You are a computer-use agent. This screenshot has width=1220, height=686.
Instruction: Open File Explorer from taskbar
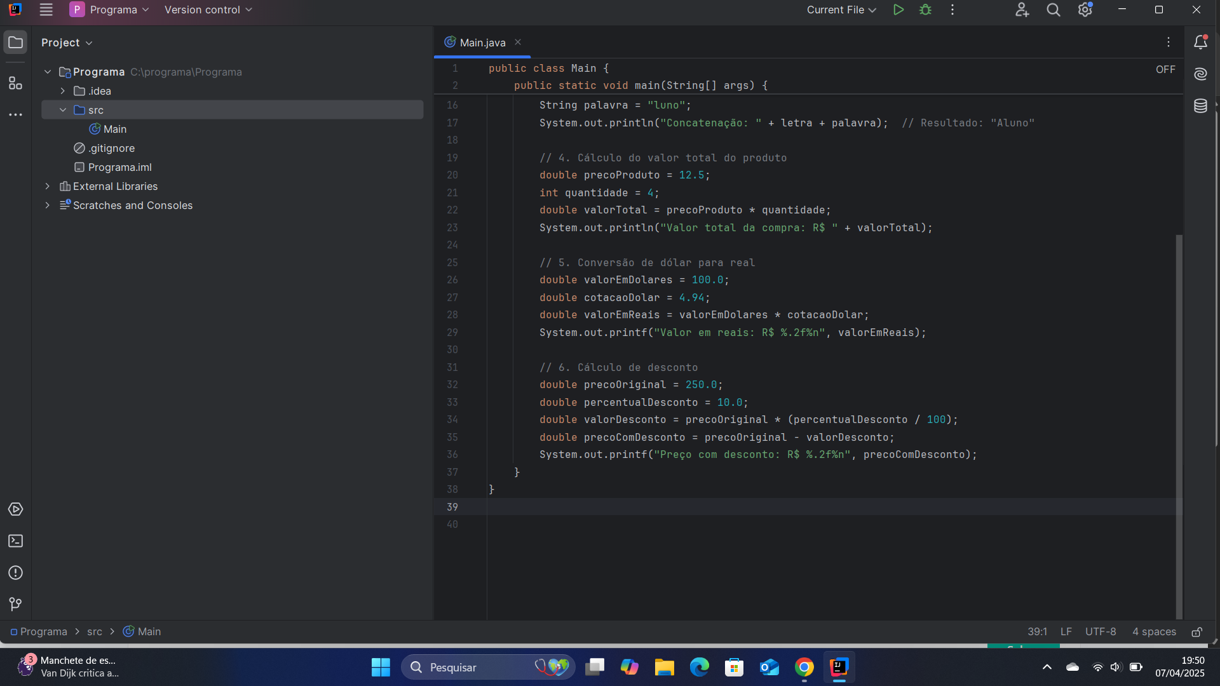click(665, 668)
